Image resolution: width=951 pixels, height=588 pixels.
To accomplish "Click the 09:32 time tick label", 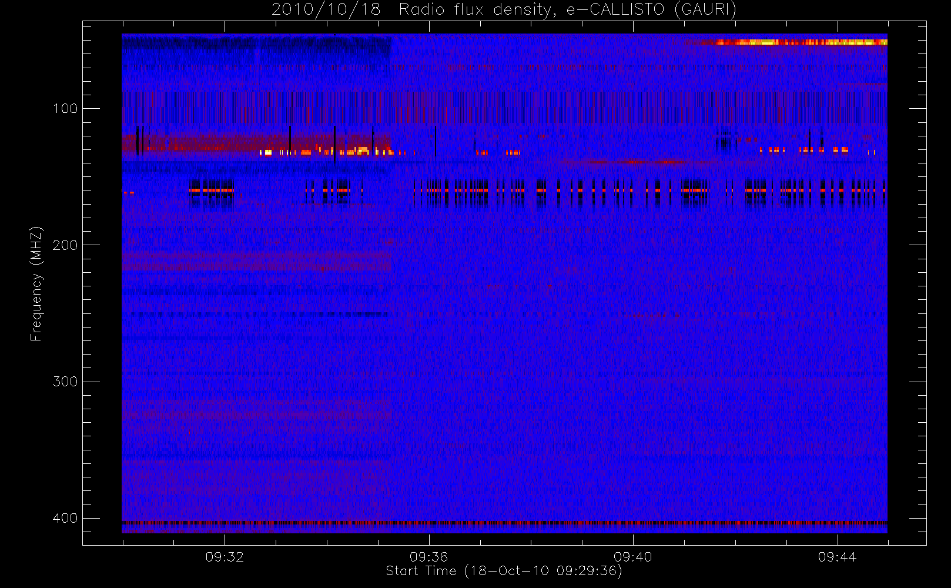I will coord(225,556).
